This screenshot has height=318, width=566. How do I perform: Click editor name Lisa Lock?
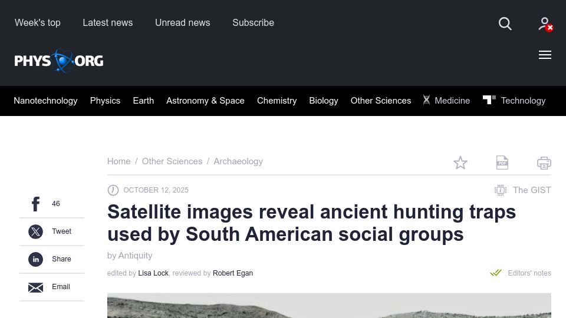point(153,273)
